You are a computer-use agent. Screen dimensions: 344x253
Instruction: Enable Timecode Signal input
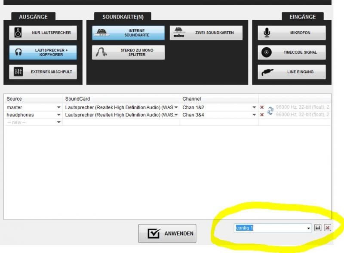coord(292,52)
